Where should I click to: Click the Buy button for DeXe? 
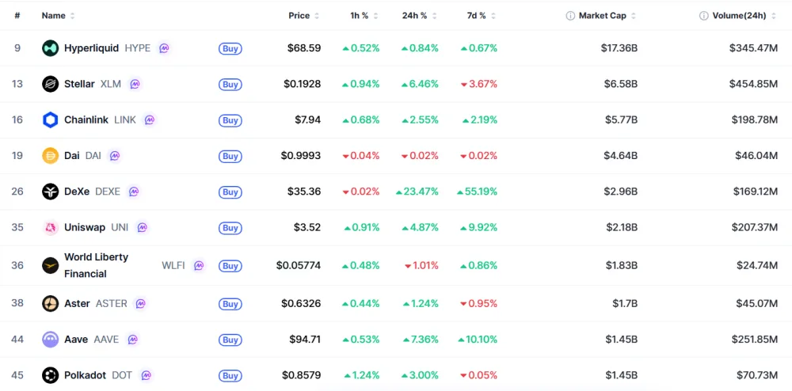point(230,192)
